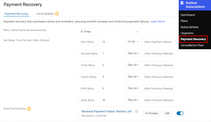The height and width of the screenshot is (122, 211).
Task: Click the Sixth Retry delay value field
Action: [x=113, y=100]
